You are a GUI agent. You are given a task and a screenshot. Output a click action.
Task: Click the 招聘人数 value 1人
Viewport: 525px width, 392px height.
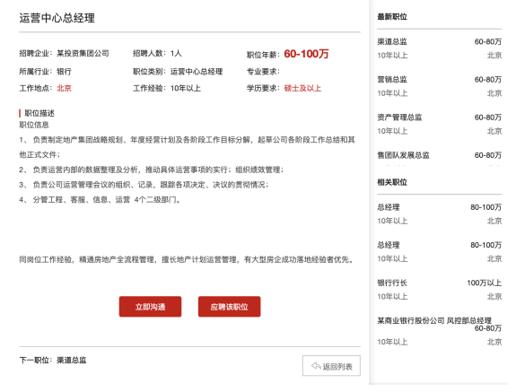coord(176,53)
